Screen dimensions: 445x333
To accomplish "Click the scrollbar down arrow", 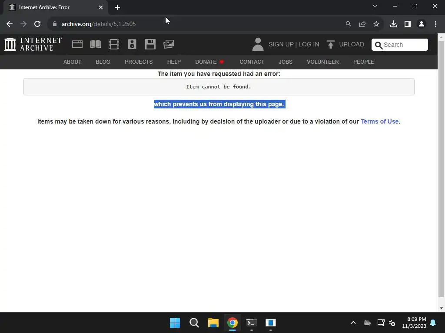I will [441, 308].
